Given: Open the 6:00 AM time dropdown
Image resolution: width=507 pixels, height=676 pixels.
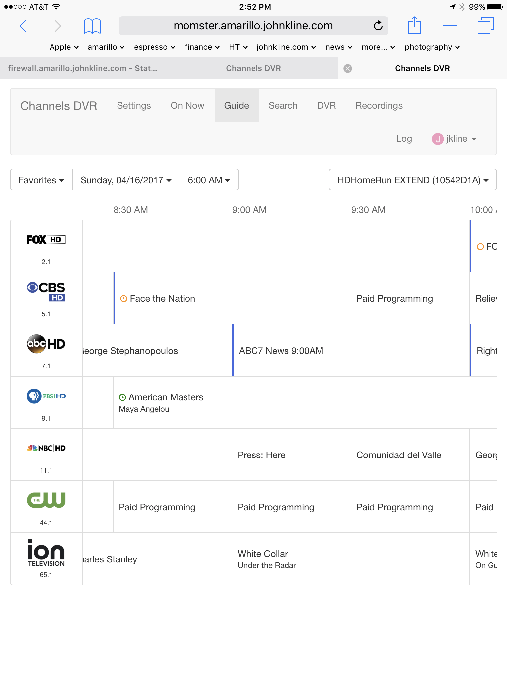Looking at the screenshot, I should tap(209, 180).
